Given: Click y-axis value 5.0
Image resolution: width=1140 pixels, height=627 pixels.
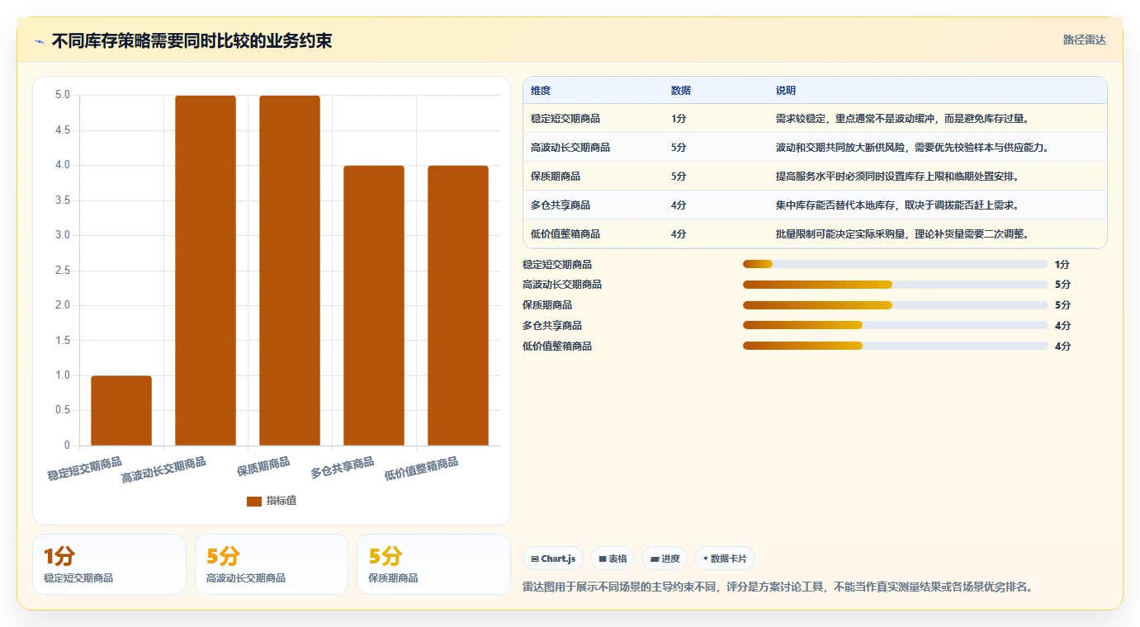Looking at the screenshot, I should pyautogui.click(x=63, y=95).
